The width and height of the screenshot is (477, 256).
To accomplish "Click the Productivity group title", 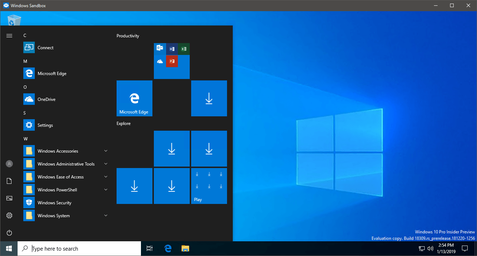I will [x=128, y=36].
